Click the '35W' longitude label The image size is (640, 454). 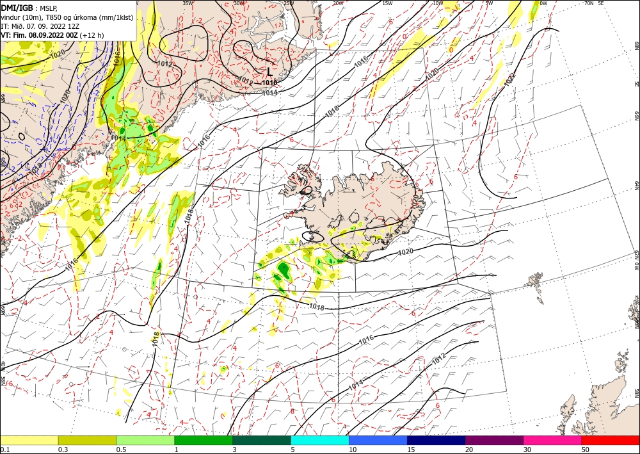tap(188, 3)
